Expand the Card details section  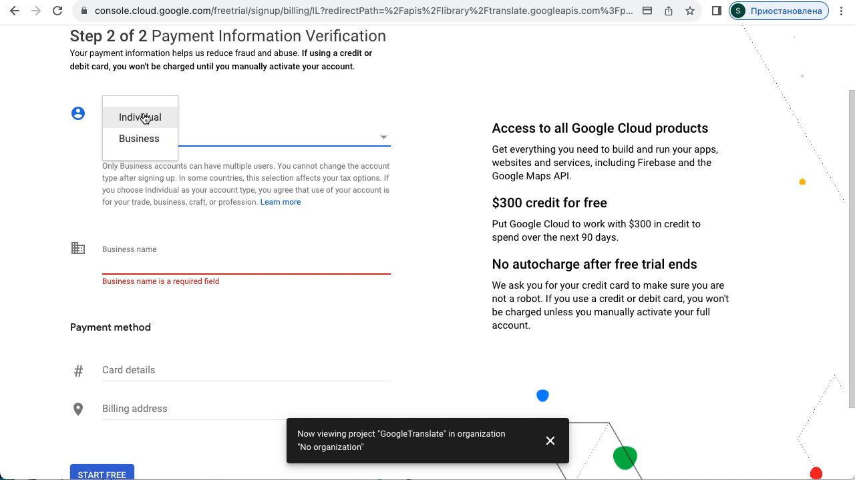click(246, 370)
